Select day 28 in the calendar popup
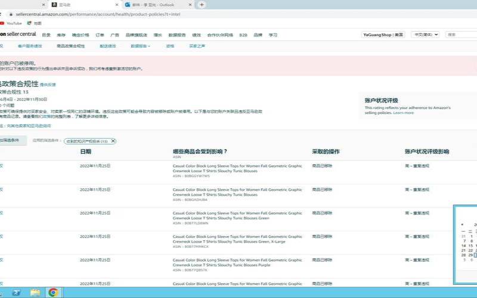The image size is (477, 298). point(464,255)
